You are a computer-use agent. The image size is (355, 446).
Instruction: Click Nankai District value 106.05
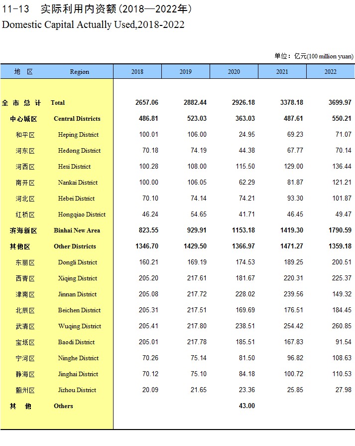pyautogui.click(x=197, y=182)
